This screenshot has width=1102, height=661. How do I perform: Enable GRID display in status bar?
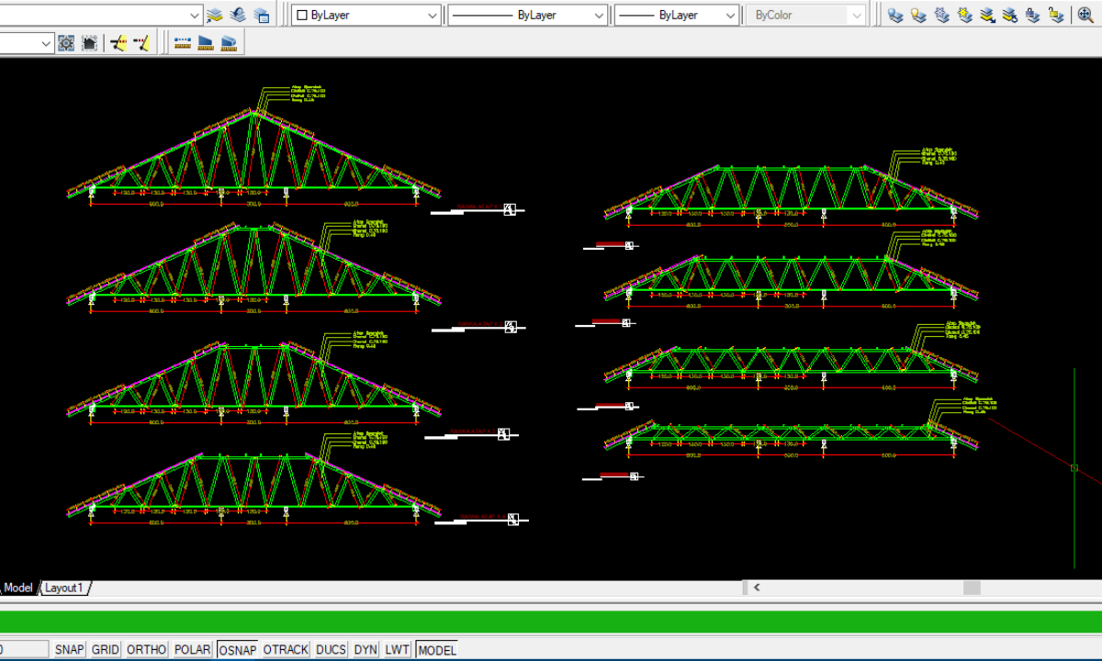coord(106,650)
